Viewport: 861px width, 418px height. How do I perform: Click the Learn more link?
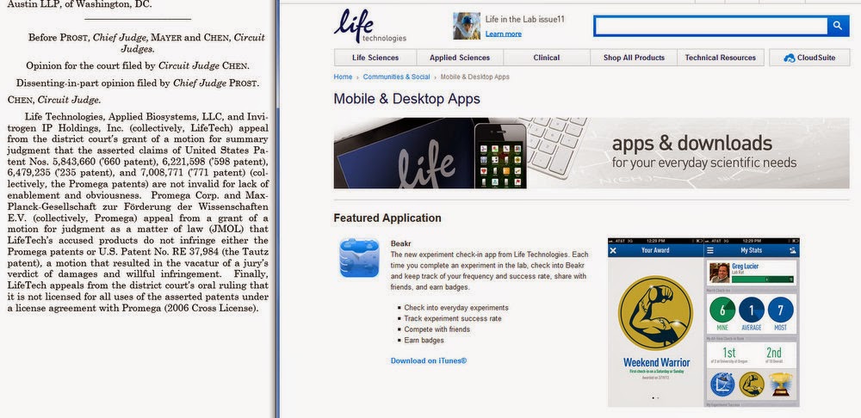(x=503, y=34)
